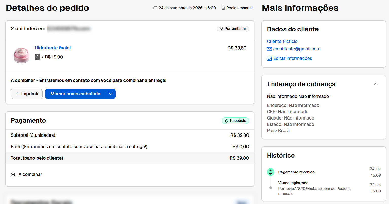Image resolution: width=389 pixels, height=204 pixels.
Task: Click the Total (pago pelo cliente) label
Action: 37,158
